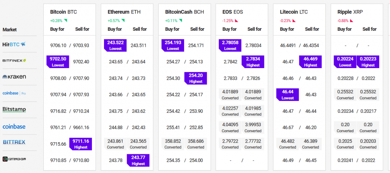Click converted EOS price 4.01889 buy

[230, 95]
